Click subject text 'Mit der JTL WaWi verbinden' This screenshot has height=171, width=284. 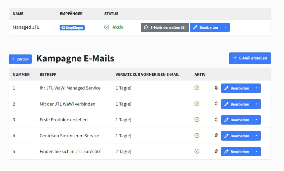67,104
